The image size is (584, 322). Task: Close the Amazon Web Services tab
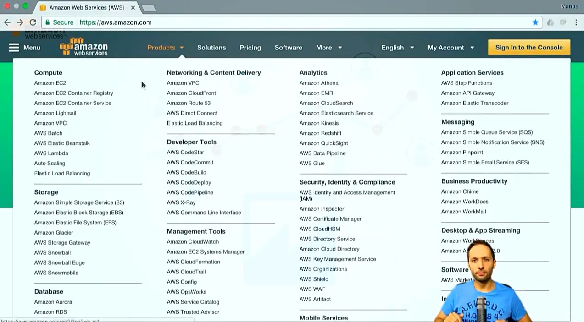pyautogui.click(x=133, y=8)
